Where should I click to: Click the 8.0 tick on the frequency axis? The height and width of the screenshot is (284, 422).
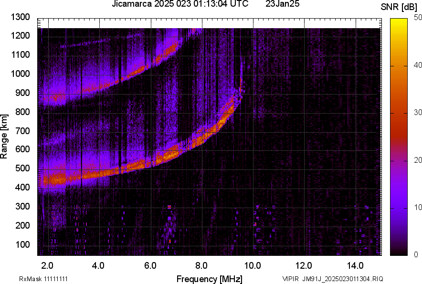201,265
